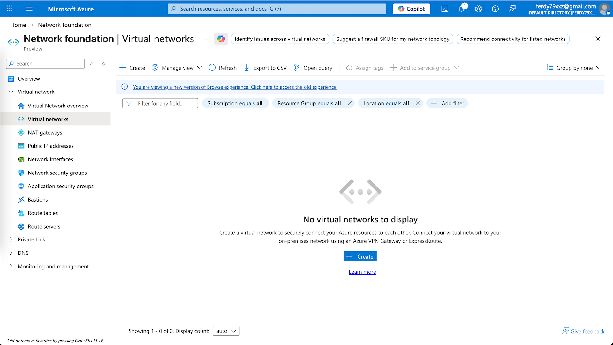
Task: Open the notifications bell
Action: (x=462, y=9)
